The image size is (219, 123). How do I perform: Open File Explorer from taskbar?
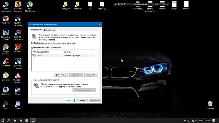click(x=15, y=121)
